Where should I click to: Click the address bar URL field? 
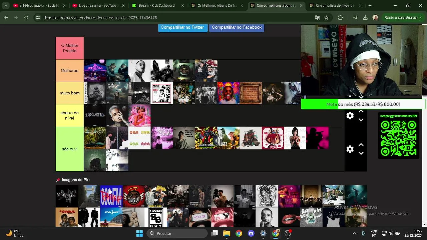click(x=173, y=18)
